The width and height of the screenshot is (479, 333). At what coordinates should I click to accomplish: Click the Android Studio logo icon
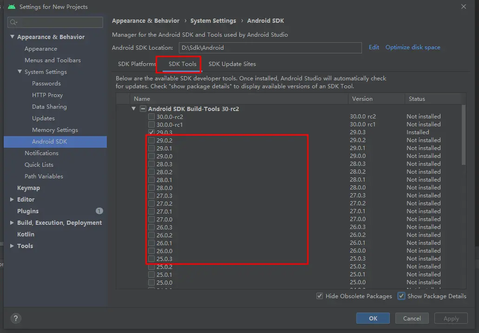tap(12, 7)
